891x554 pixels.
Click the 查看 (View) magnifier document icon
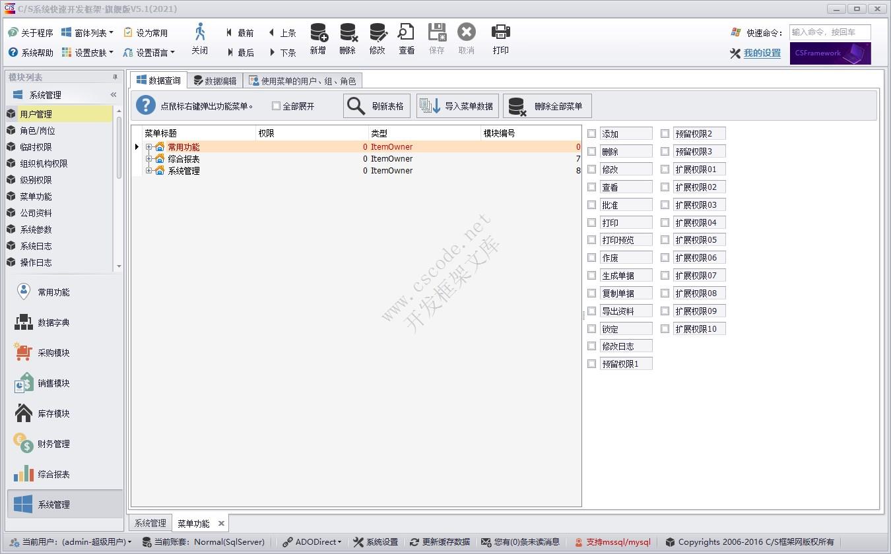point(407,33)
